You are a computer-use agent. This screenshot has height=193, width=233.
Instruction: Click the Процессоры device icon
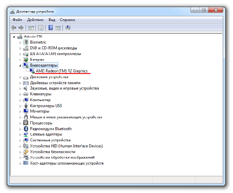[x=26, y=123]
